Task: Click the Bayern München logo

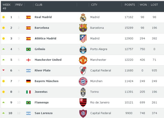Action: coord(83,81)
